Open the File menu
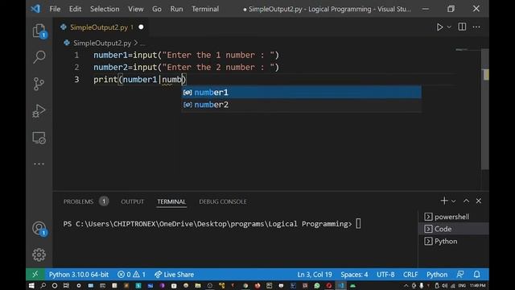Viewport: 515px width, 290px height. coord(55,9)
